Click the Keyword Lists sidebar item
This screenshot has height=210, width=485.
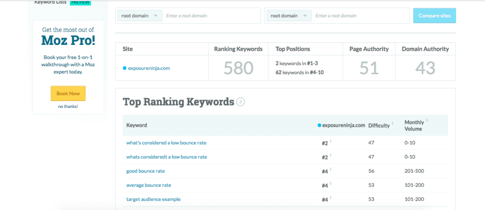pyautogui.click(x=50, y=2)
